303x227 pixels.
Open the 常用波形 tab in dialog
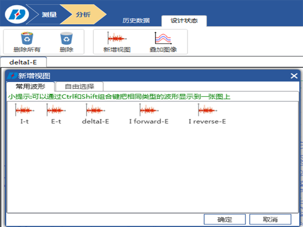pyautogui.click(x=30, y=87)
